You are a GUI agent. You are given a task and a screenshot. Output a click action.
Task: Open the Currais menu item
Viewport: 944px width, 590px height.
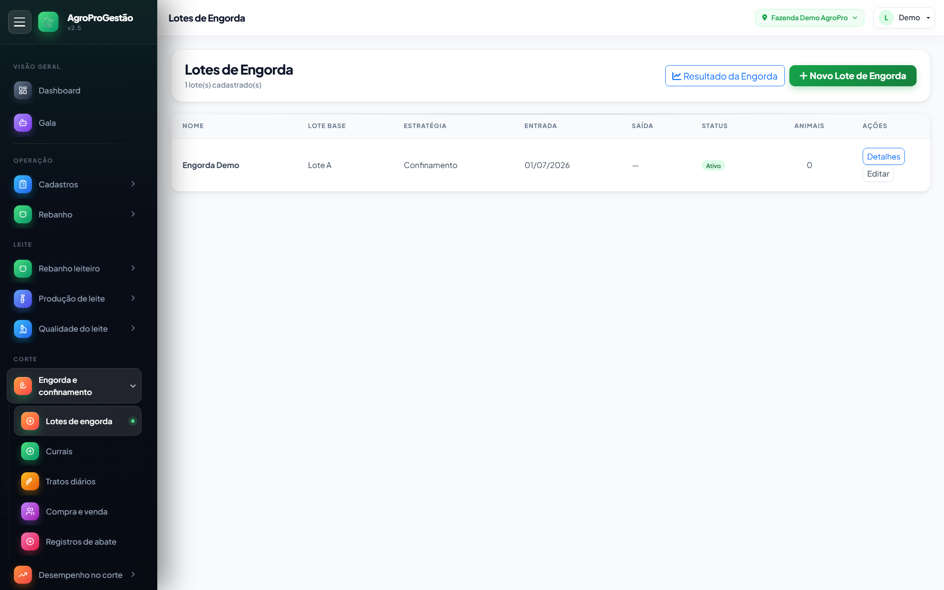tap(78, 451)
